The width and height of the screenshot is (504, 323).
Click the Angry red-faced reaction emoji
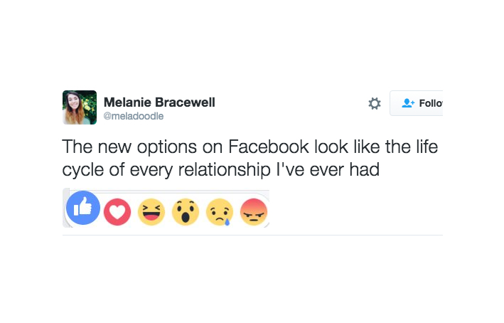254,212
